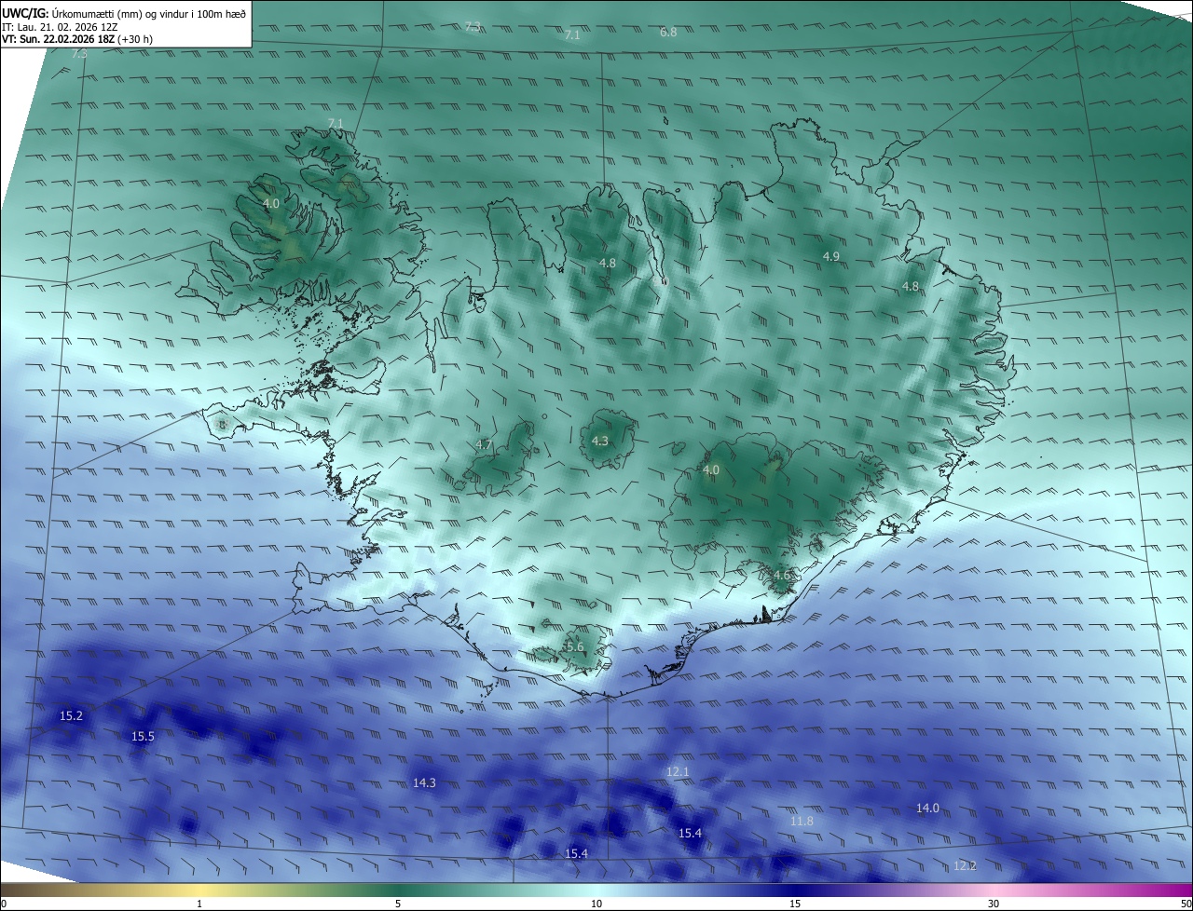Screen dimensions: 1193x911
Task: Click the 10 tick label on the color scale
Action: tap(596, 904)
